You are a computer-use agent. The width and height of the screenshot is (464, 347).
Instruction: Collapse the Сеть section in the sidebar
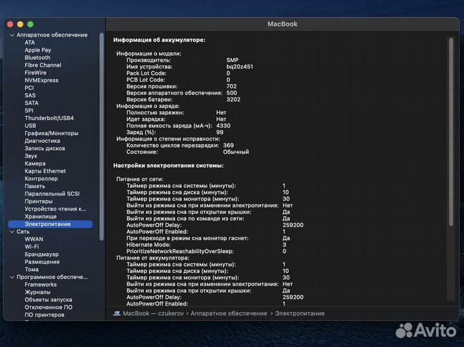tap(12, 232)
